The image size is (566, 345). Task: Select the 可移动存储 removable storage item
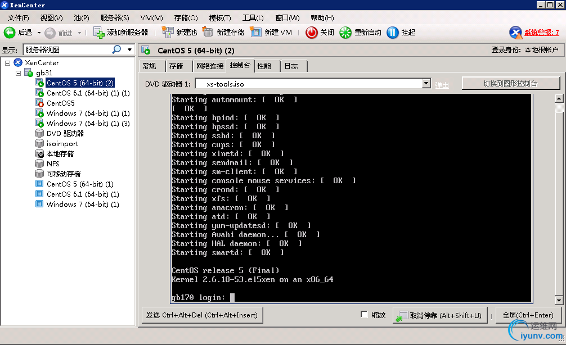pyautogui.click(x=64, y=174)
